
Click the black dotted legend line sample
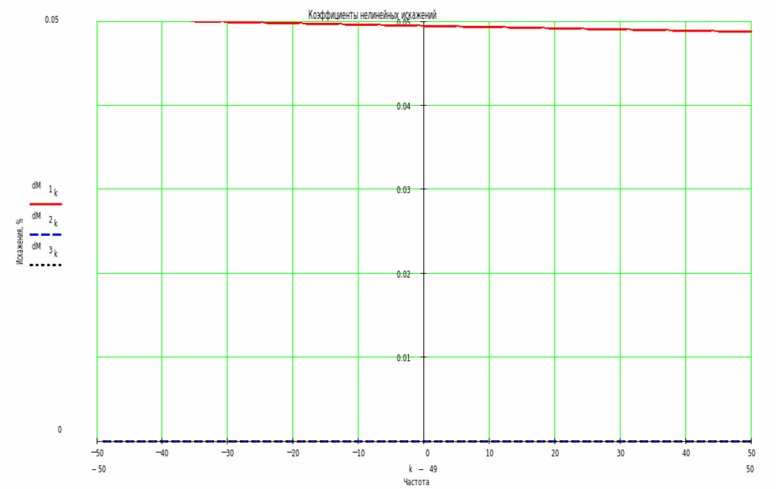click(x=46, y=265)
